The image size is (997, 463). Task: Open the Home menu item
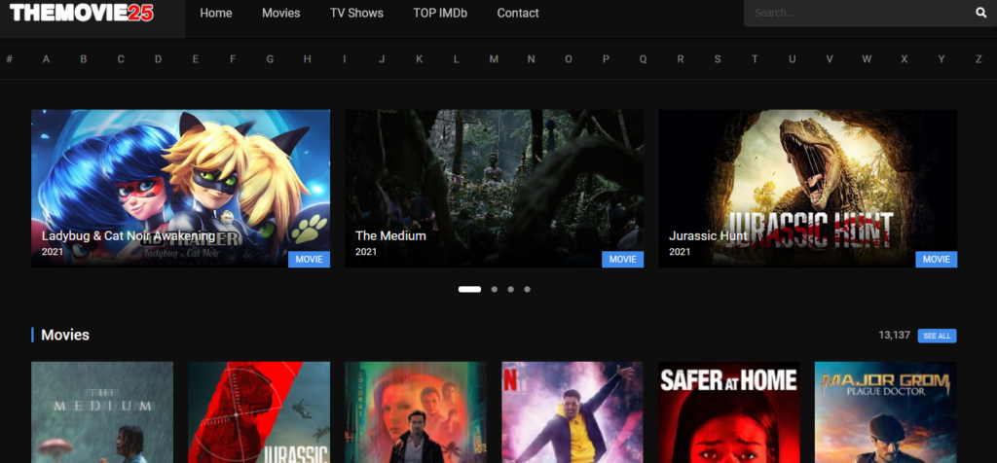pyautogui.click(x=216, y=14)
